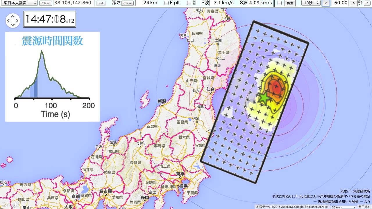
Task: Click the 新潟 city label
Action: tap(162, 101)
